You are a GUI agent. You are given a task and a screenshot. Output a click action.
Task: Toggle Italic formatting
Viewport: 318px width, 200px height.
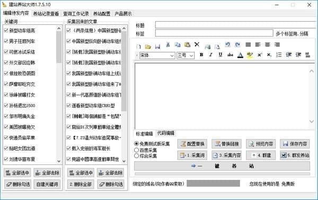(x=211, y=55)
